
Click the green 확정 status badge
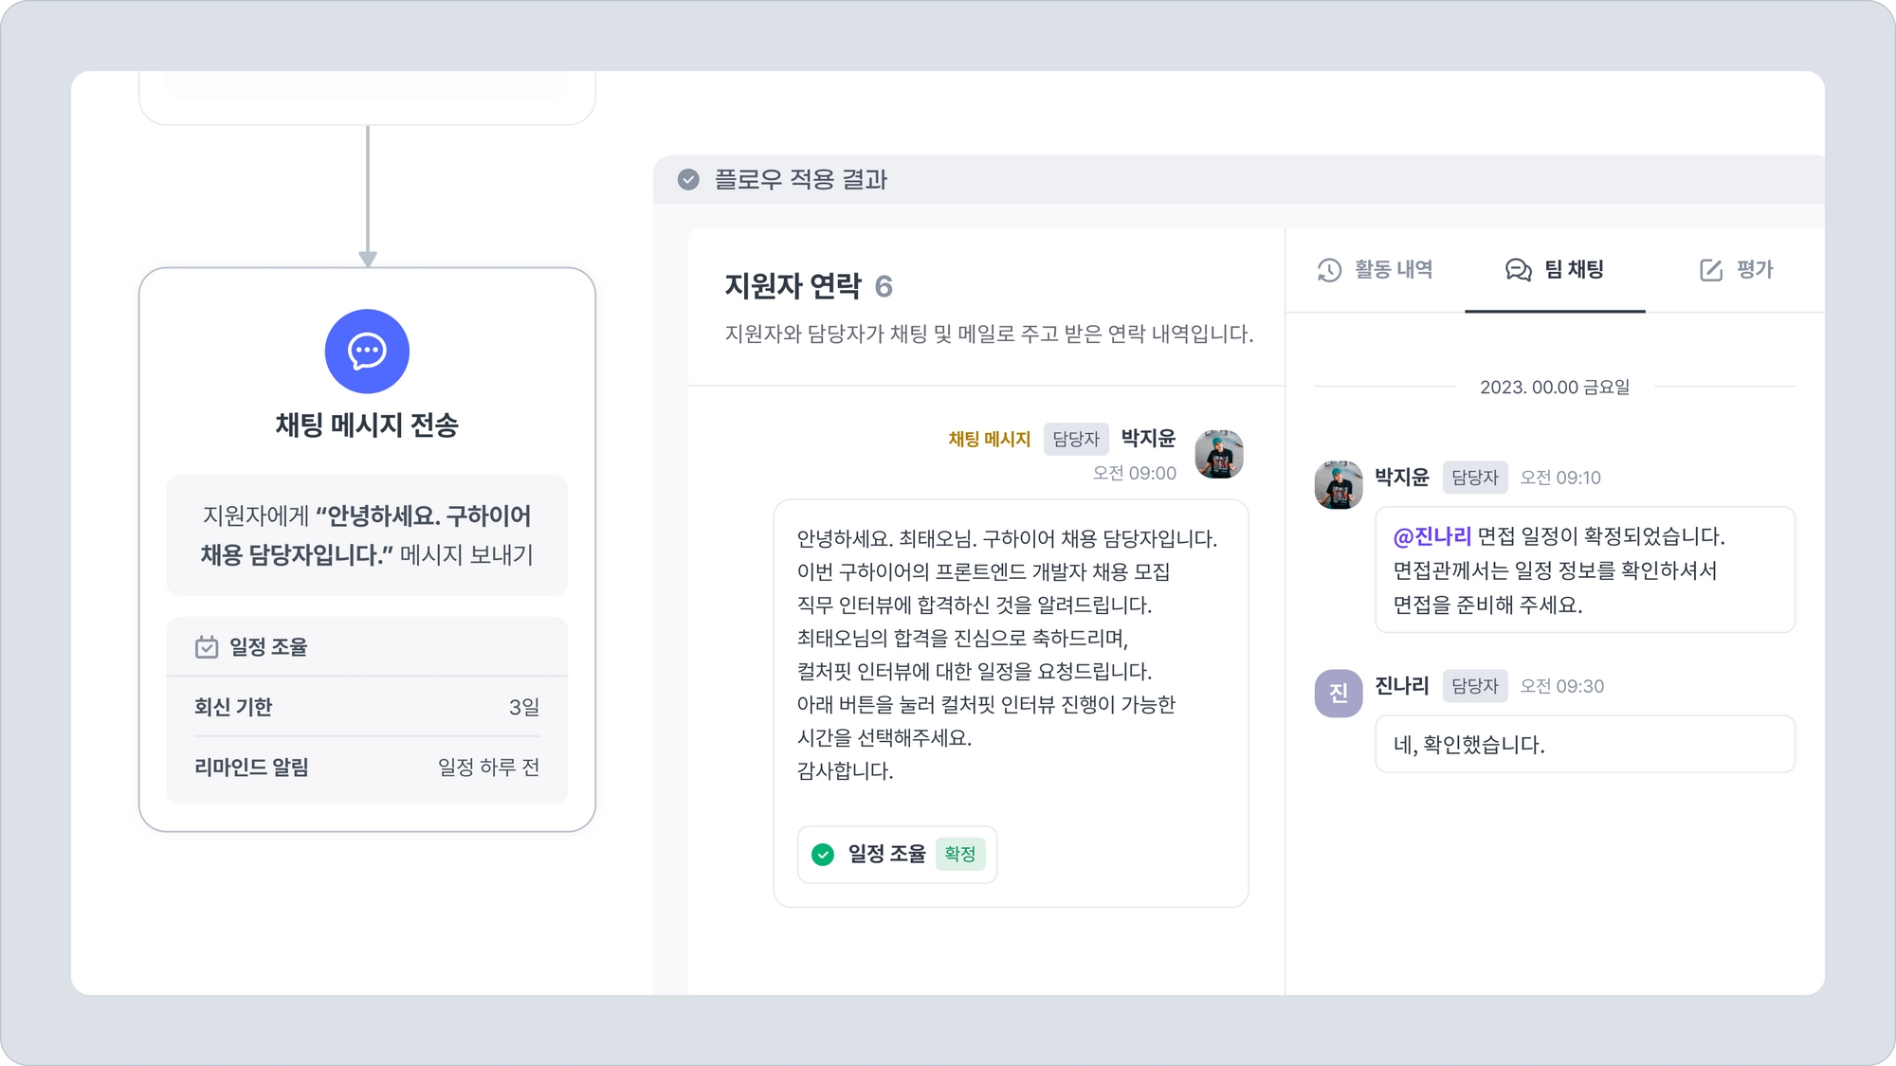tap(960, 855)
